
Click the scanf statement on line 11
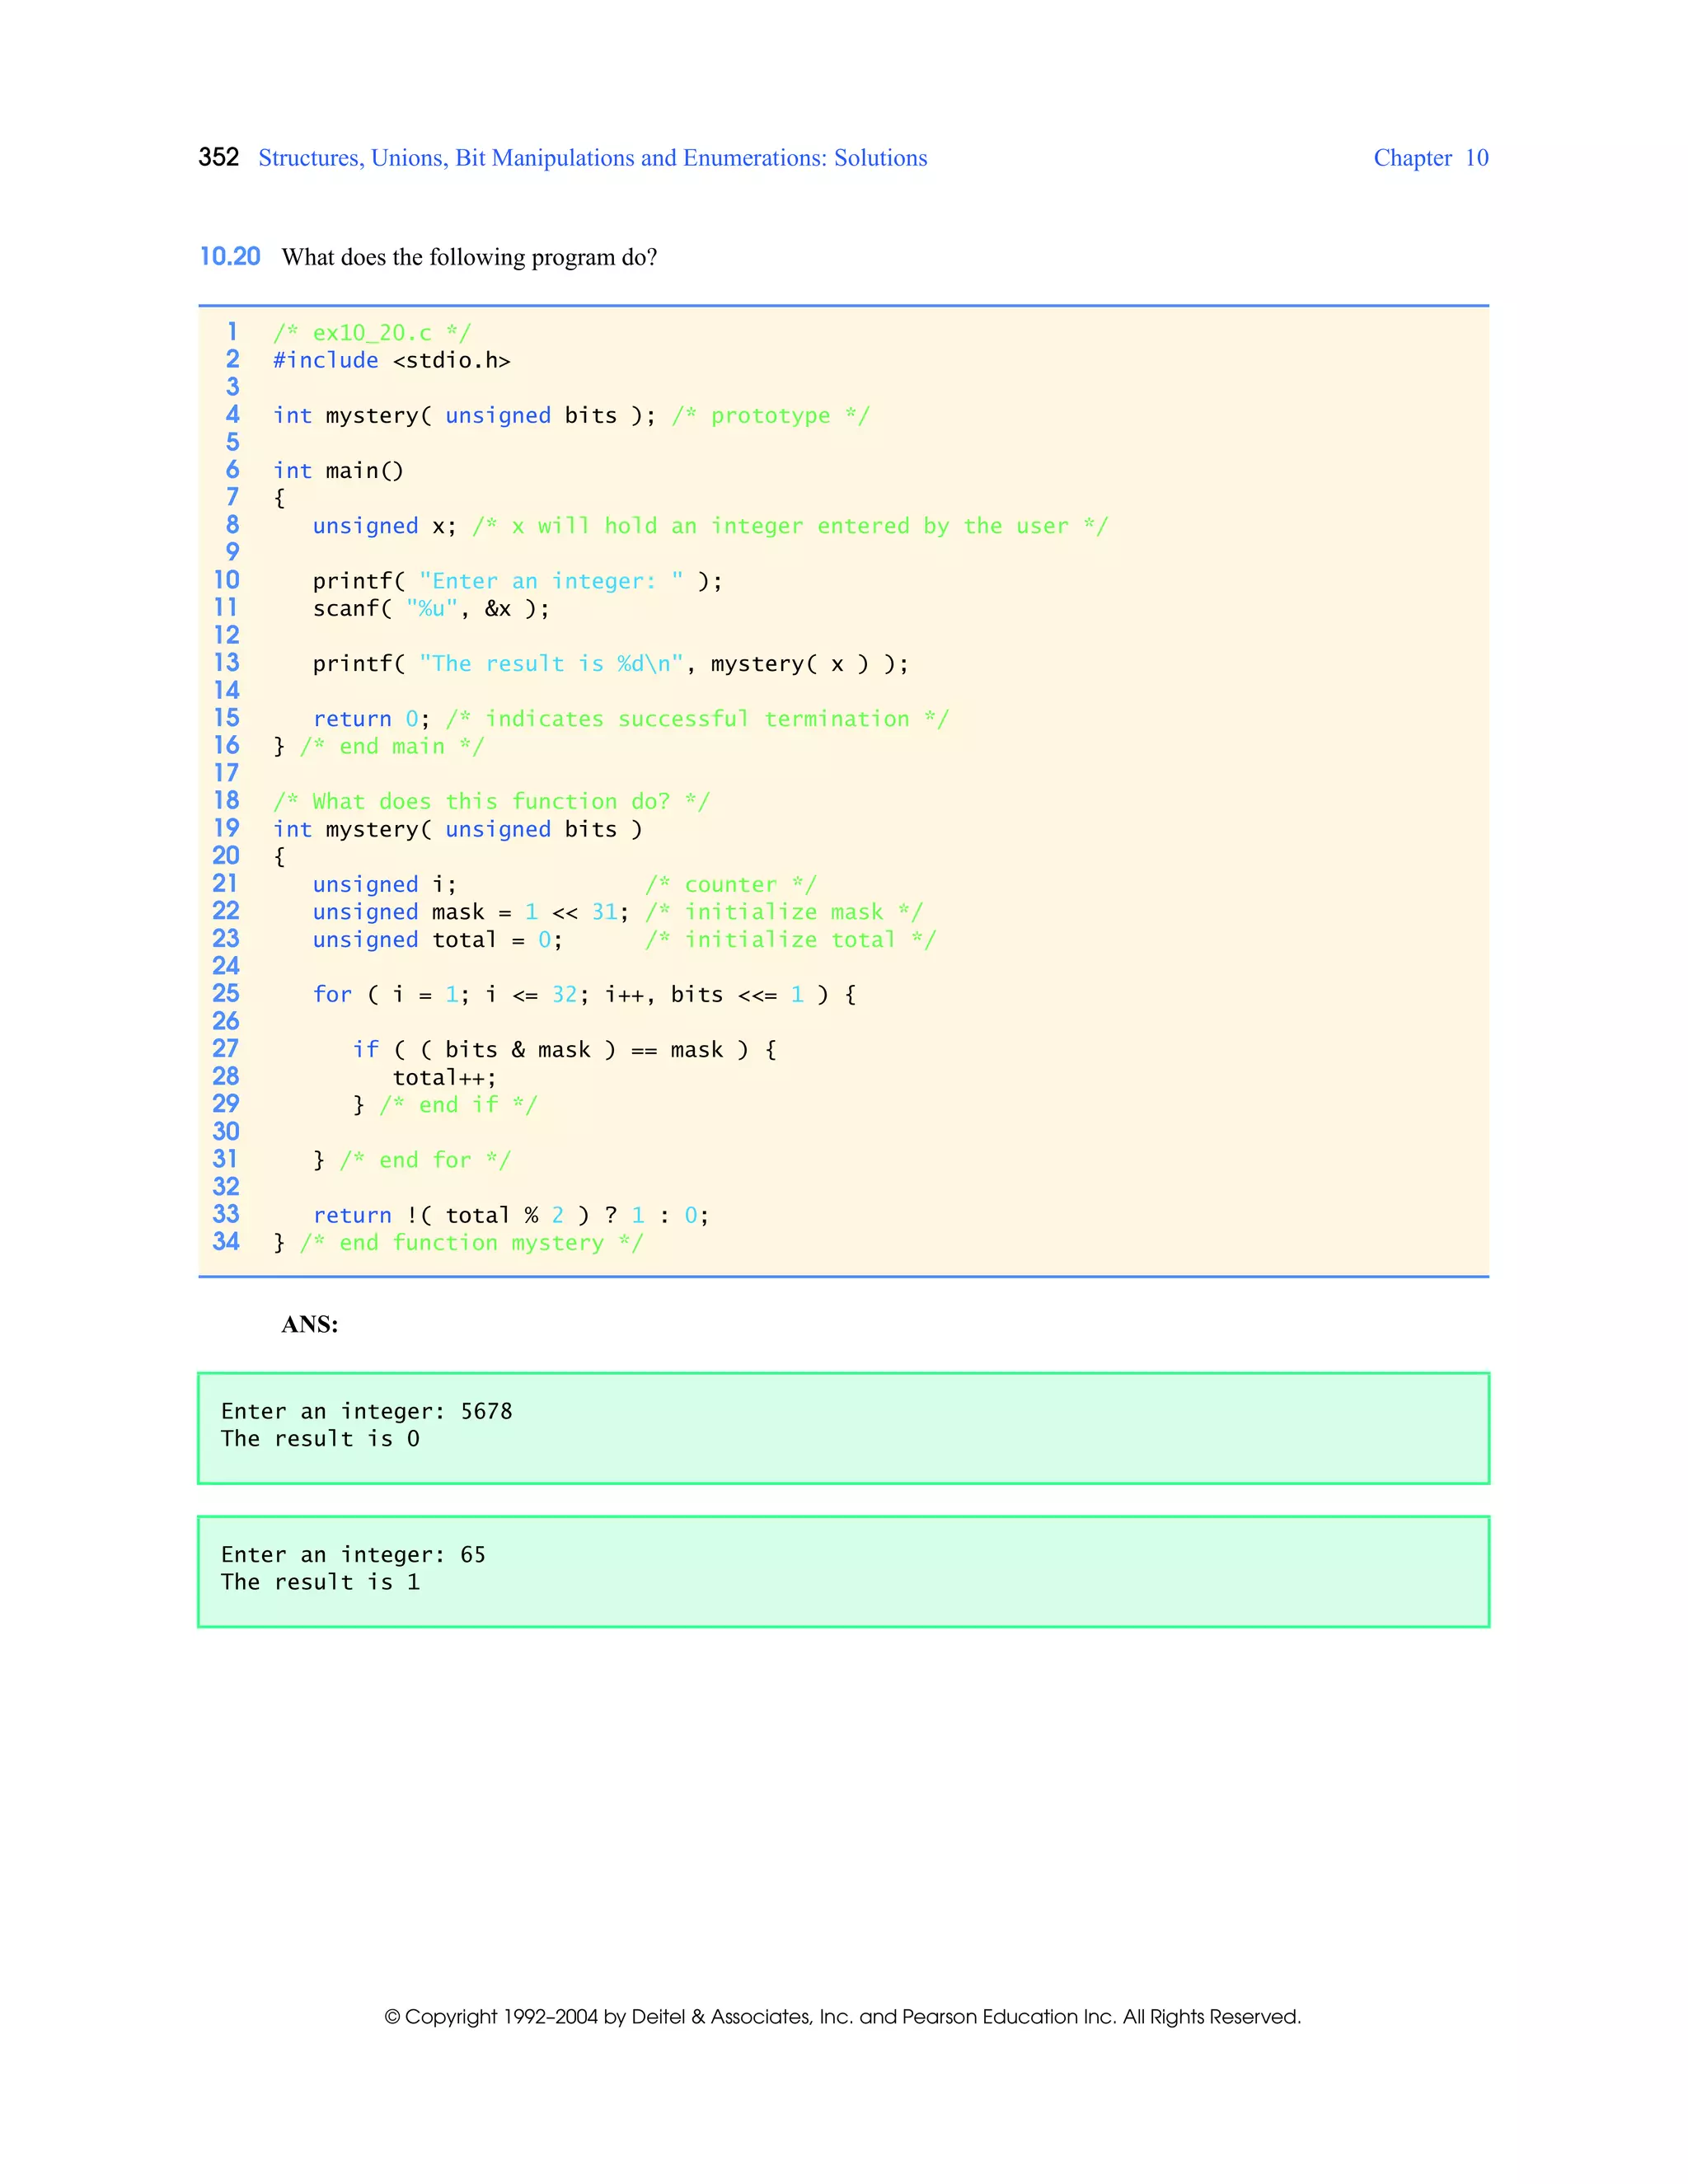[430, 609]
